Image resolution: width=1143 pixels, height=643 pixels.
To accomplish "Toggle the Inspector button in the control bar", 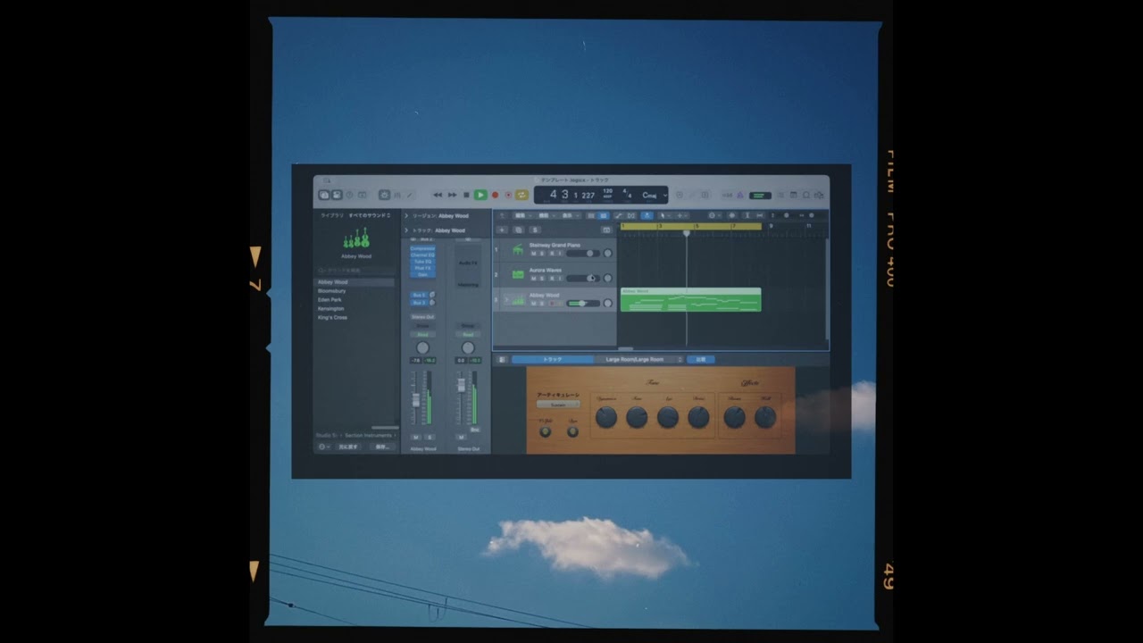I will (337, 195).
